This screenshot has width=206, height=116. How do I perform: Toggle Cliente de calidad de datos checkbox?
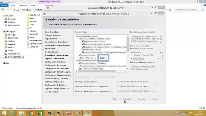(80, 69)
